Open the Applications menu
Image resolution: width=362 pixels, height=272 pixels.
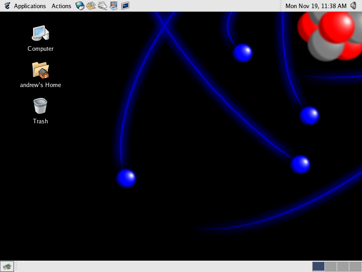pos(29,6)
